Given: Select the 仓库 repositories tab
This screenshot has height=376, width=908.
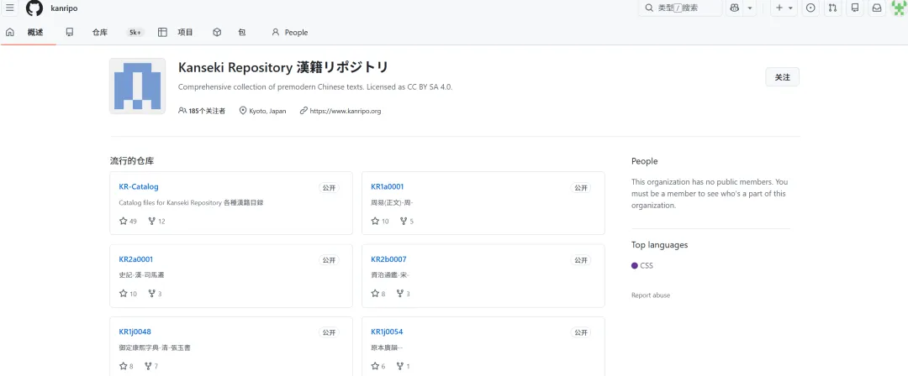Looking at the screenshot, I should [99, 33].
